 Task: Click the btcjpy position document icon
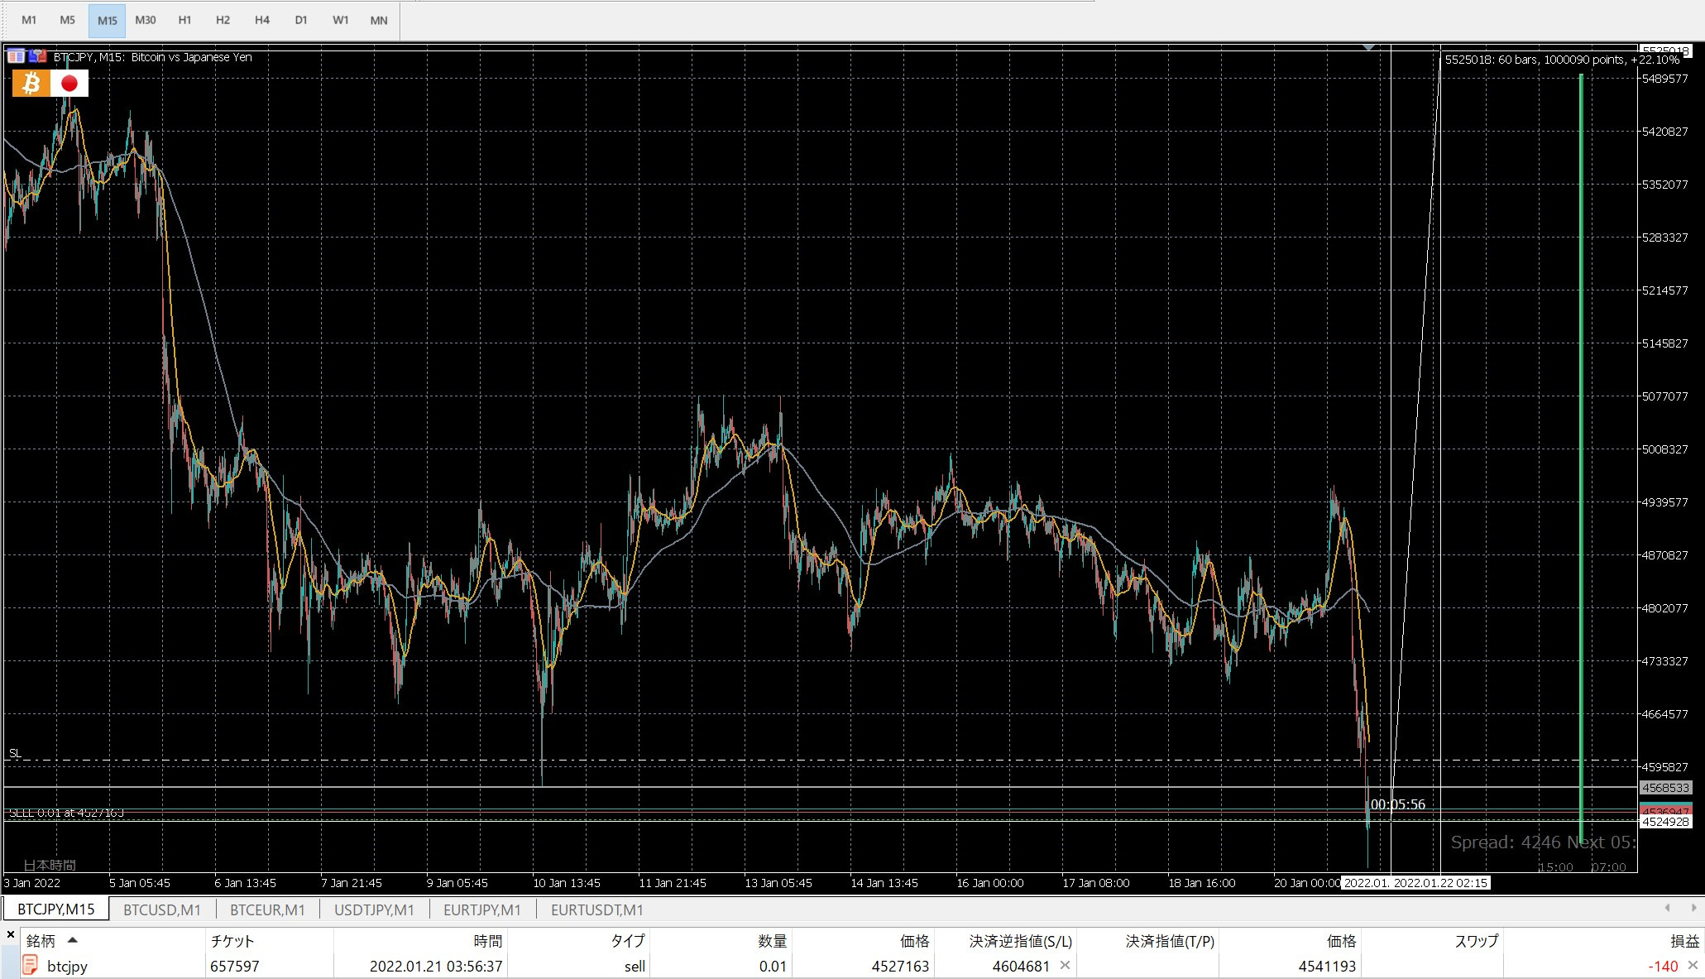click(x=30, y=965)
